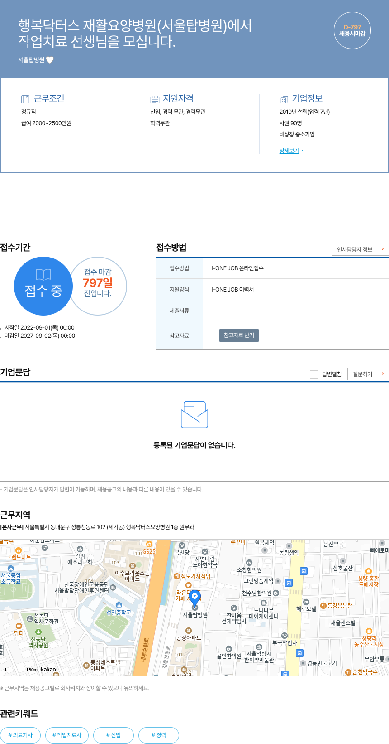Open 인사담당자 정보 button
Image resolution: width=389 pixels, height=744 pixels.
point(360,249)
